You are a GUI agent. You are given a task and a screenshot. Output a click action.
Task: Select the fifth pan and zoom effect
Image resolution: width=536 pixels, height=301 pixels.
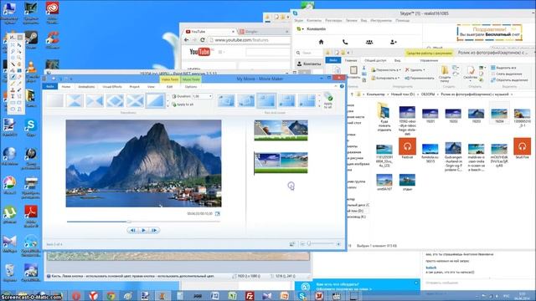(307, 100)
